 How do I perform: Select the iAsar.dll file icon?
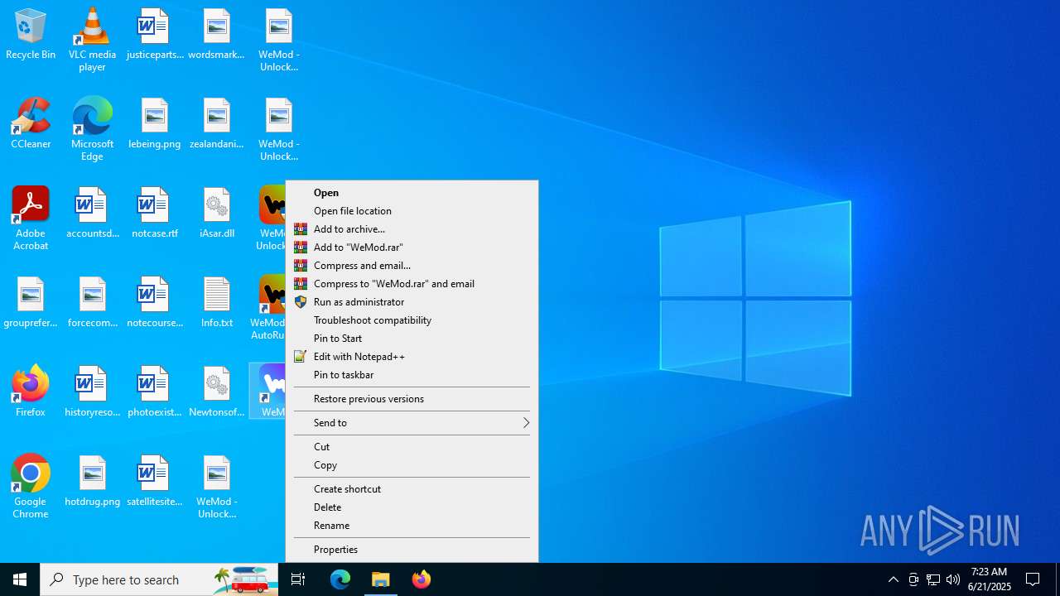click(216, 214)
